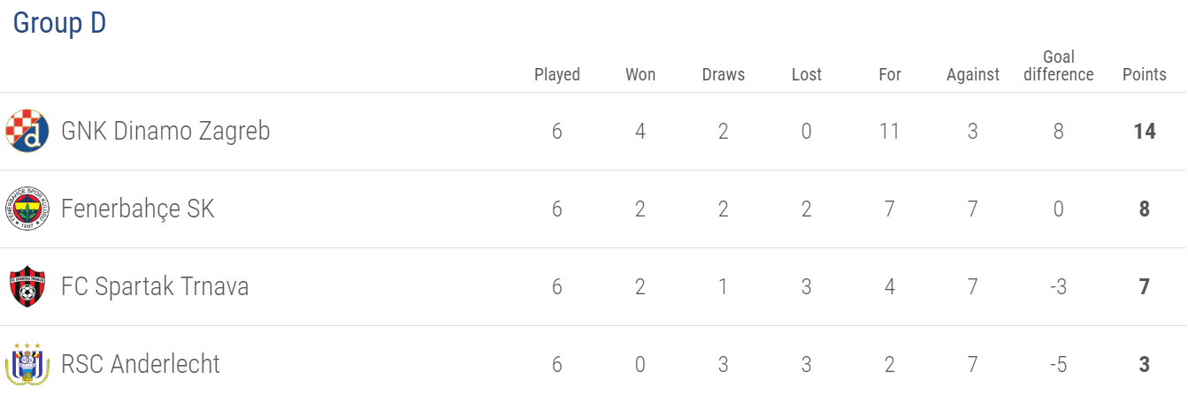Click the Against column header

[x=973, y=75]
